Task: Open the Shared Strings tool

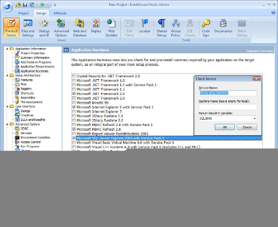Action: click(x=162, y=27)
